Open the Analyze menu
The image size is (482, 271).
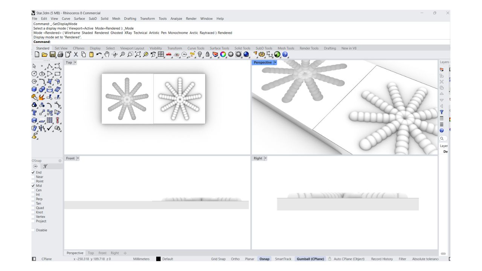176,18
